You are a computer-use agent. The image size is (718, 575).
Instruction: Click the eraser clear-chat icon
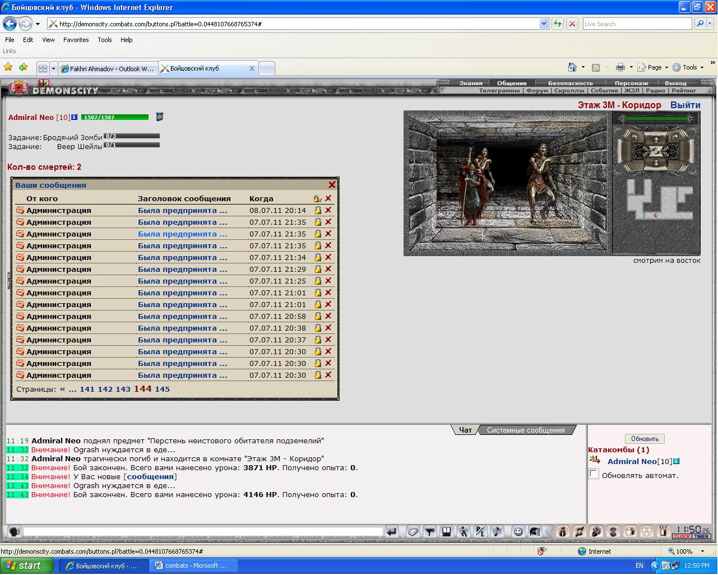coord(413,531)
